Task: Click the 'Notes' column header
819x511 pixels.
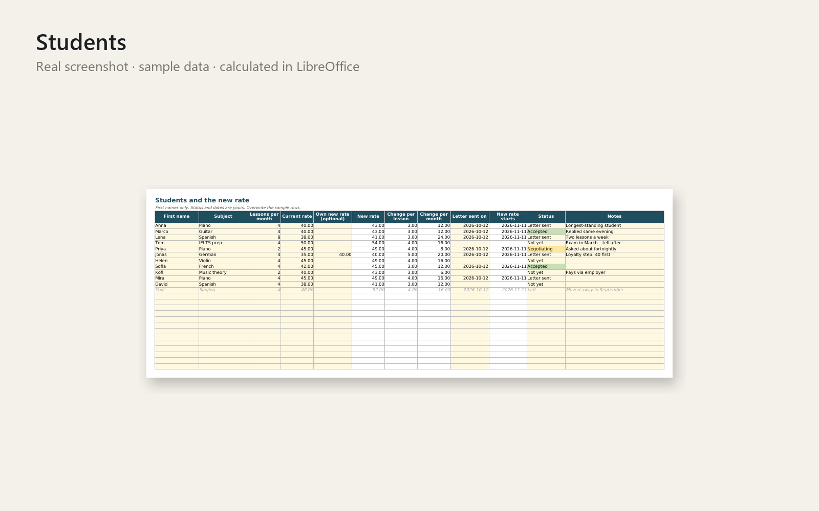Action: pyautogui.click(x=615, y=217)
